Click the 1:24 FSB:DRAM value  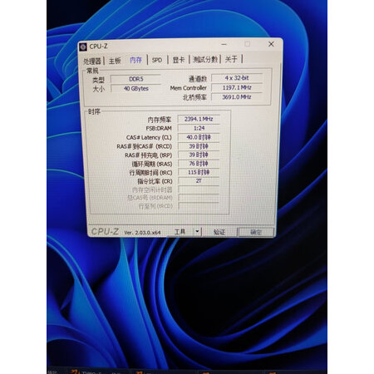(x=199, y=128)
